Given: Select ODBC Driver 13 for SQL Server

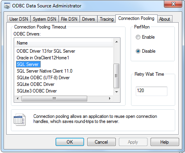Looking at the screenshot, I should coord(46,51).
